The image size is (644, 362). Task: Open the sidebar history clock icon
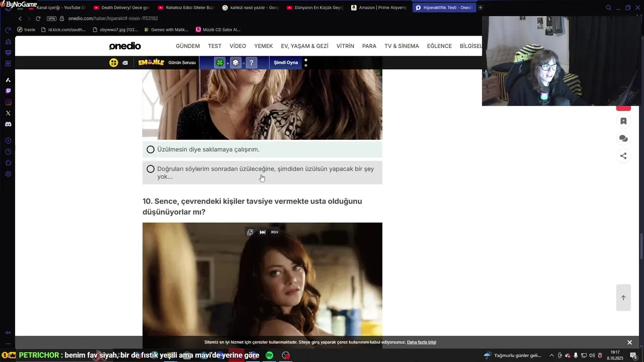(8, 152)
